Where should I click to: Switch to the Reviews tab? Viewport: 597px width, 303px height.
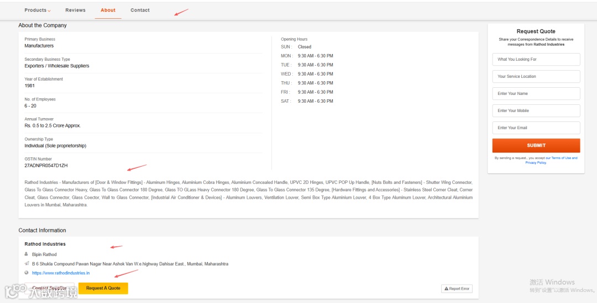(x=75, y=10)
